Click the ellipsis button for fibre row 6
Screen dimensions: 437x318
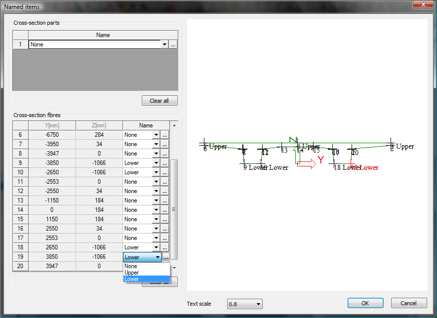coord(165,135)
